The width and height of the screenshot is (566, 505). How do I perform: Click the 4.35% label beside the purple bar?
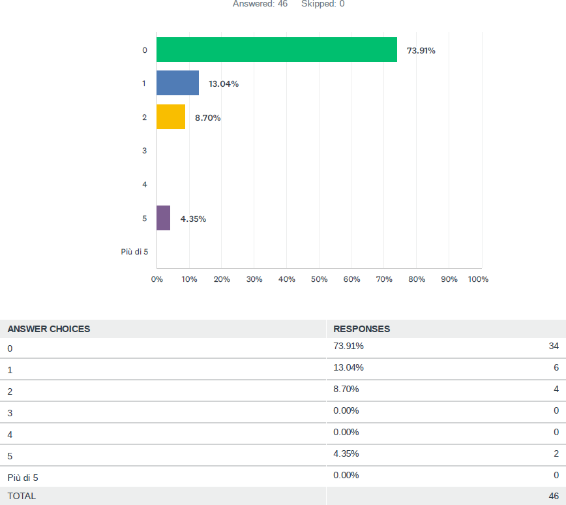click(193, 219)
